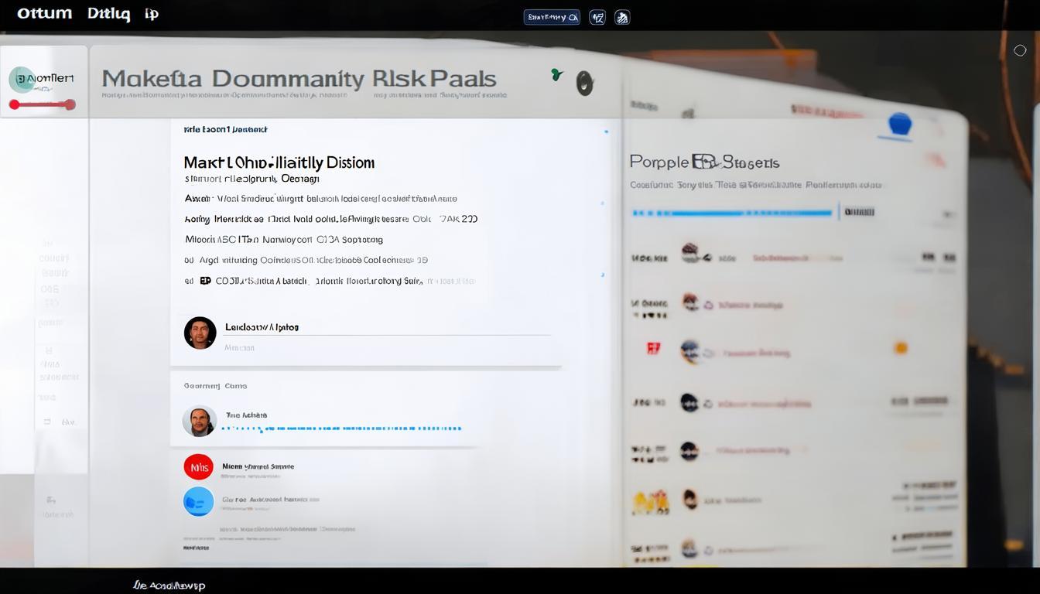
Task: Open the Dtluq menu in top bar
Action: [x=108, y=14]
